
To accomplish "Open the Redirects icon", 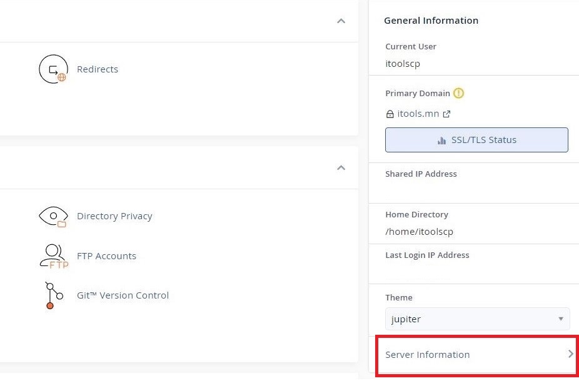I will (54, 69).
